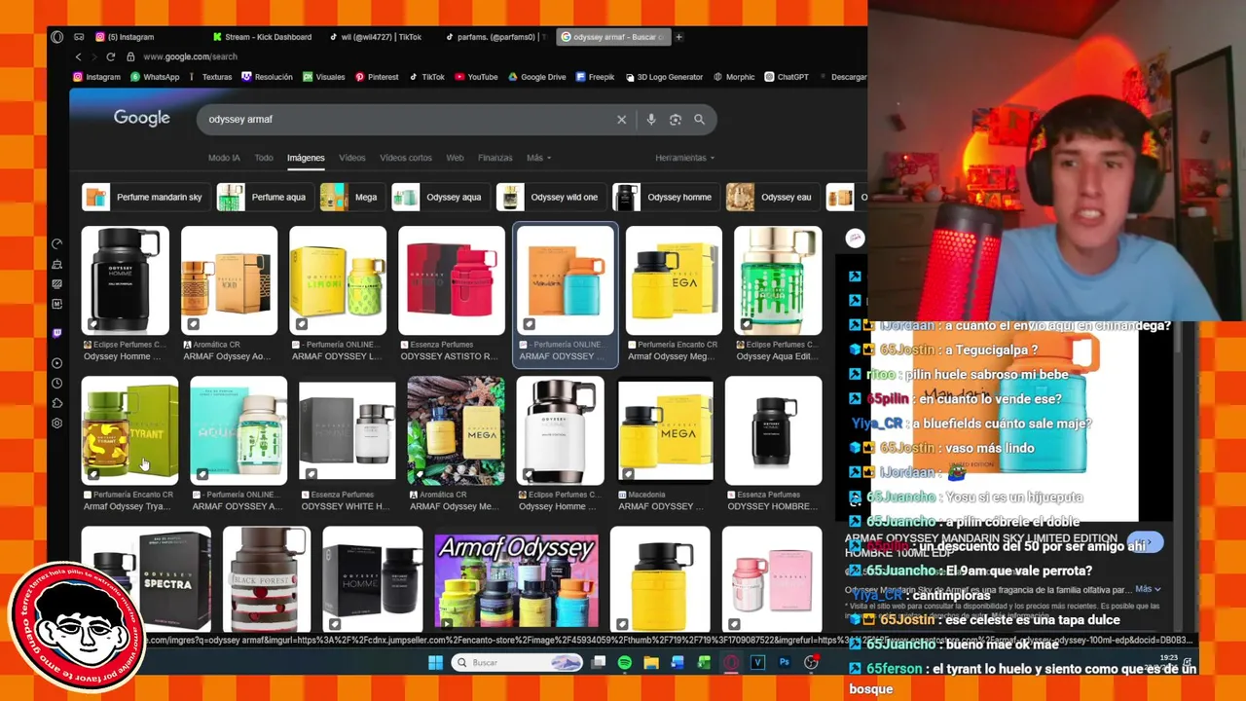
Task: Open sidebar settings gear icon
Action: click(x=57, y=424)
